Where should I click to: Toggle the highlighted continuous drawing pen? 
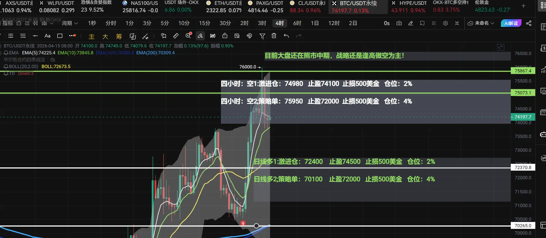click(x=200, y=36)
